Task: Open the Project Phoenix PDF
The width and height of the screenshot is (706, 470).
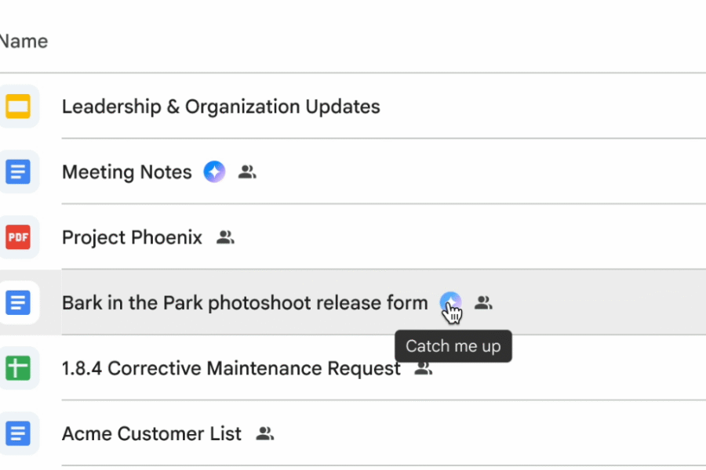Action: [132, 237]
